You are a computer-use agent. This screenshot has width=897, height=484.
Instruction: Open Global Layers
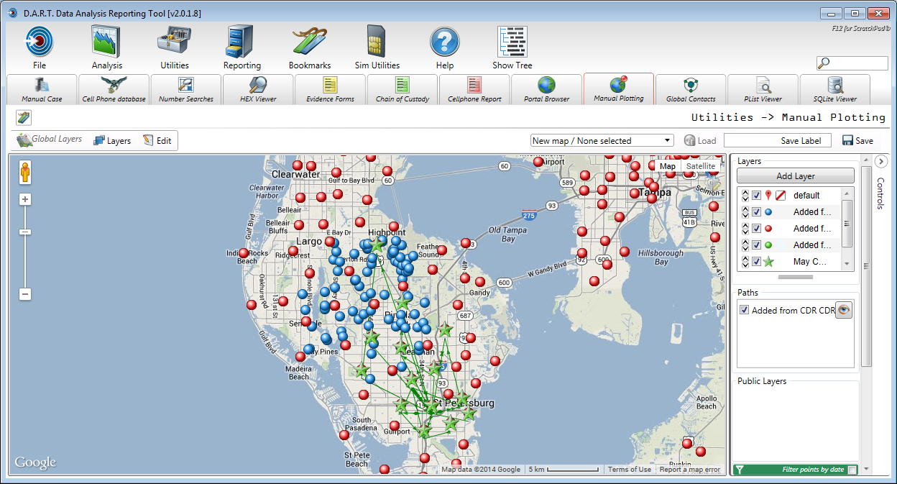pos(50,140)
